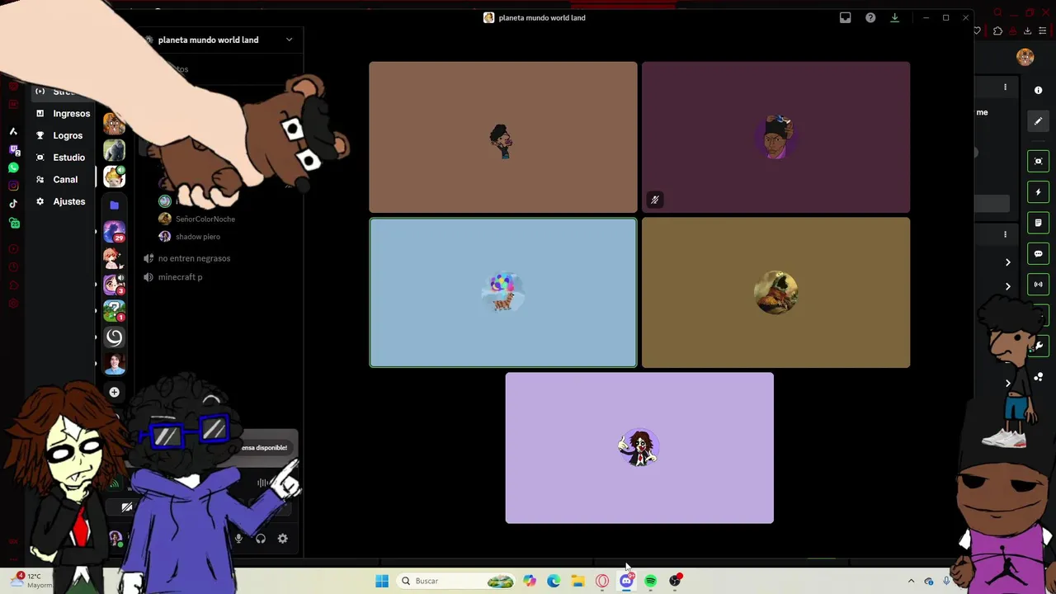Viewport: 1056px width, 594px height.
Task: Open Opera browser from the taskbar
Action: coord(602,582)
